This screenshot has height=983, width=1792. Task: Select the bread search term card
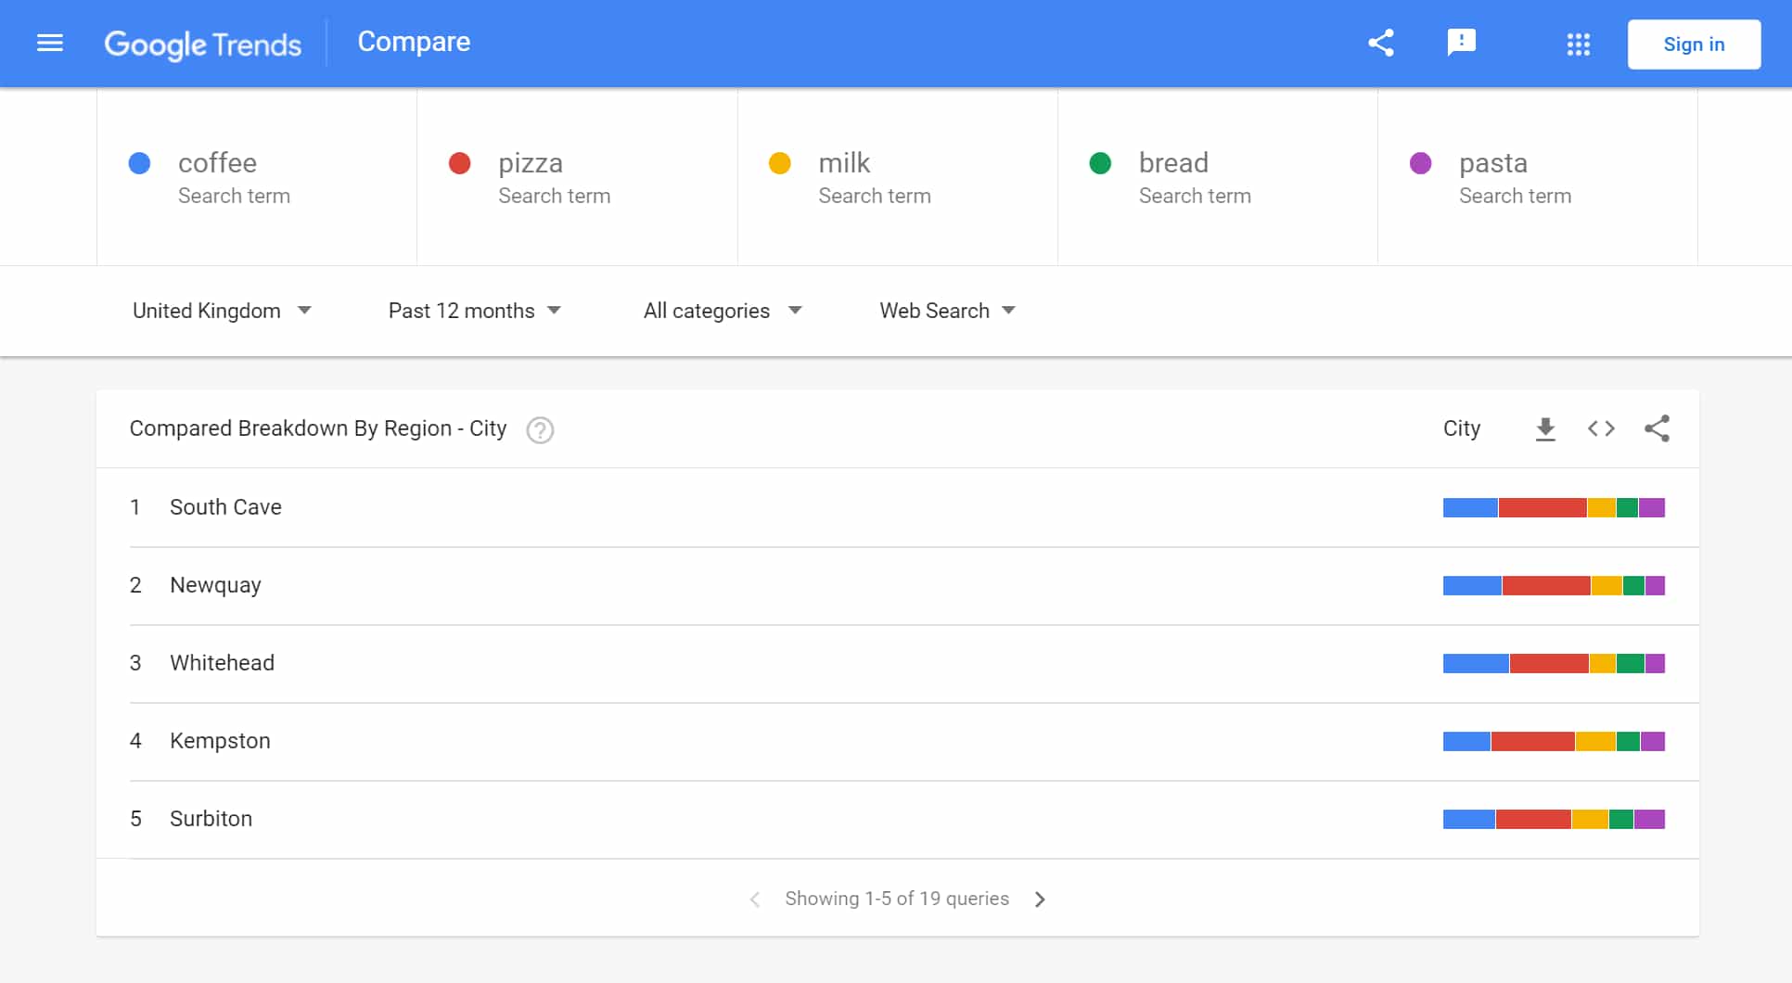point(1218,177)
